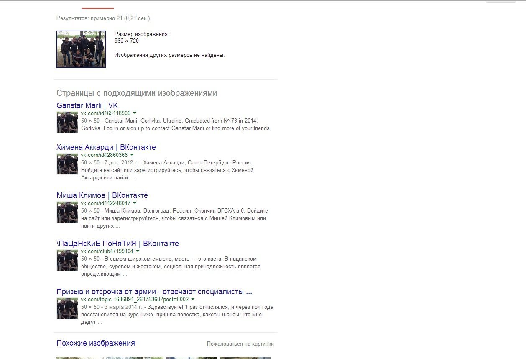Click the vk.com/id112248047 URL text
Image resolution: width=526 pixels, height=359 pixels.
point(106,203)
